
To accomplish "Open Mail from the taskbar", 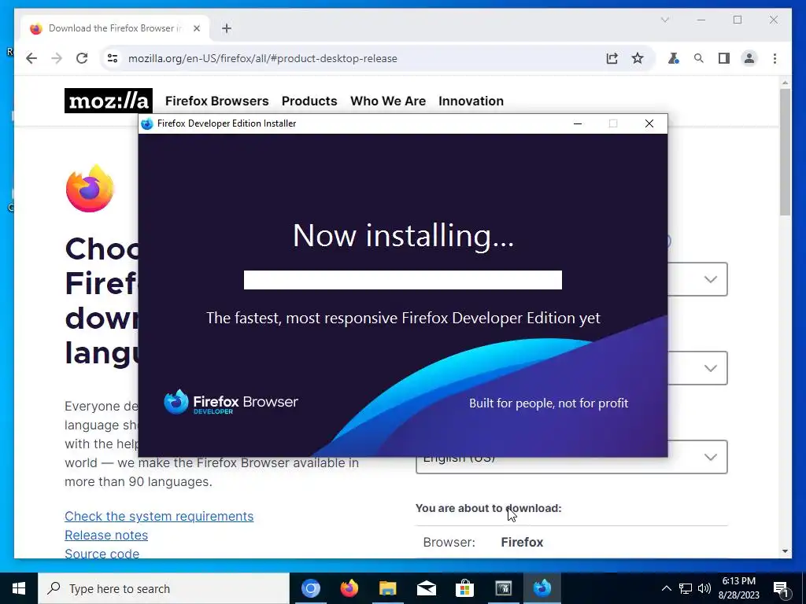I will (426, 588).
